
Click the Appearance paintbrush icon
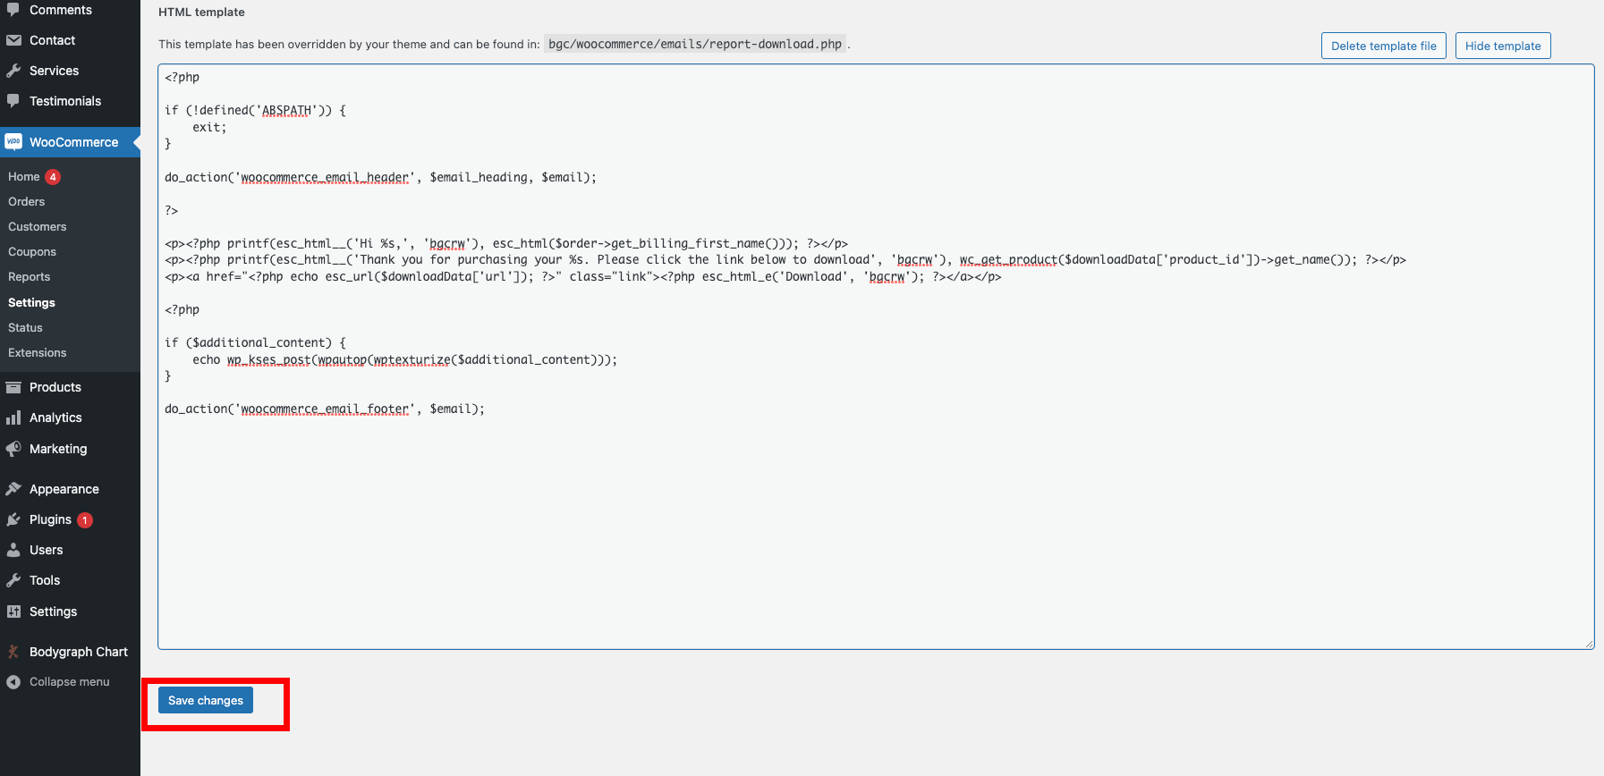[13, 489]
